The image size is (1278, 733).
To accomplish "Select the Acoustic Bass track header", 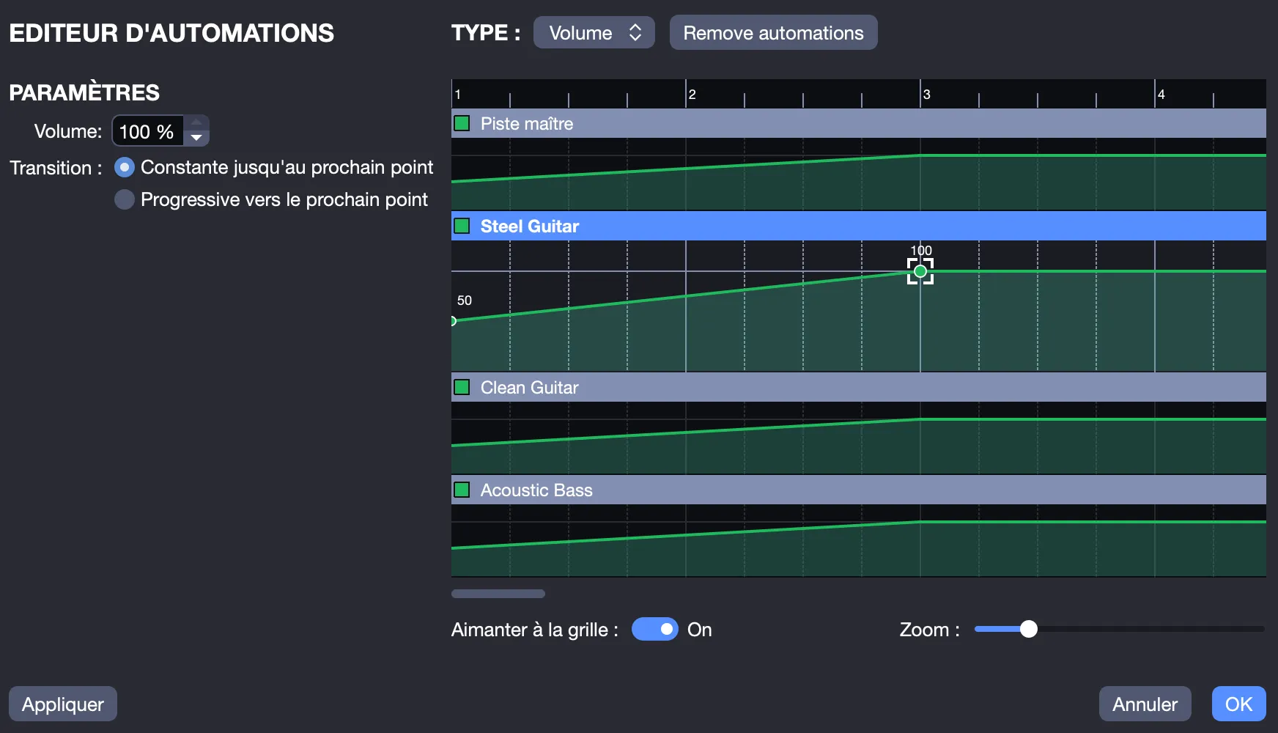I will click(x=859, y=490).
